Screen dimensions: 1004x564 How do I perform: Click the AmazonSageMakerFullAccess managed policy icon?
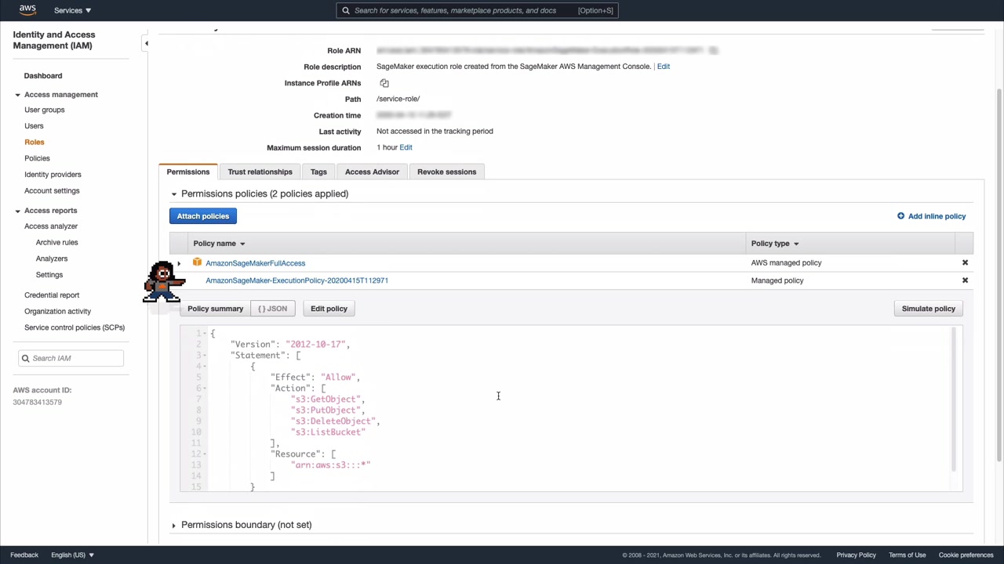pyautogui.click(x=197, y=263)
